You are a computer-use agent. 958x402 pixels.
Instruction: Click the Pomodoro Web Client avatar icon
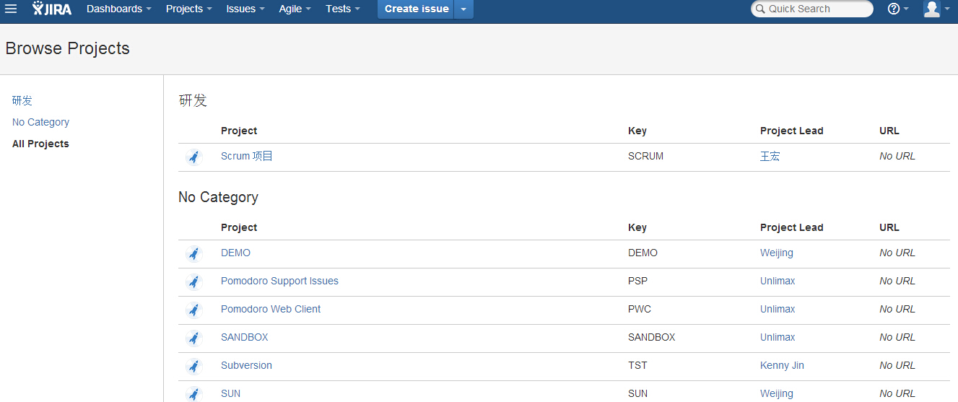pyautogui.click(x=193, y=310)
